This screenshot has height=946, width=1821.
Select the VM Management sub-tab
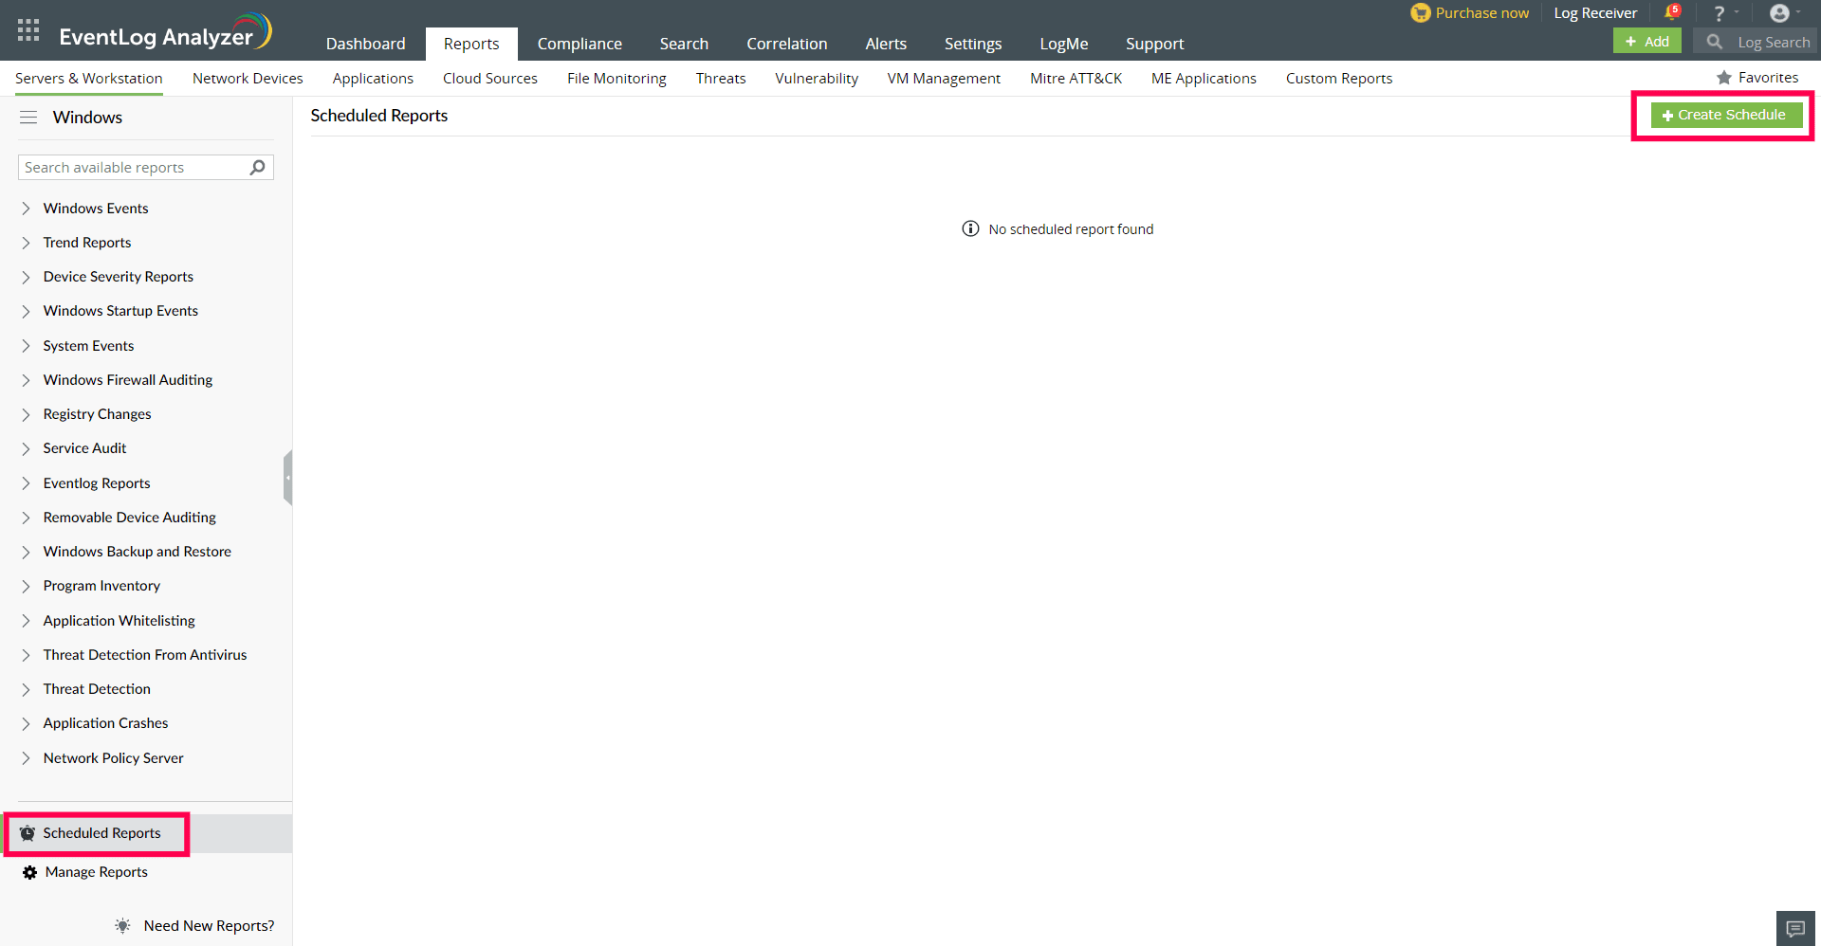click(944, 79)
